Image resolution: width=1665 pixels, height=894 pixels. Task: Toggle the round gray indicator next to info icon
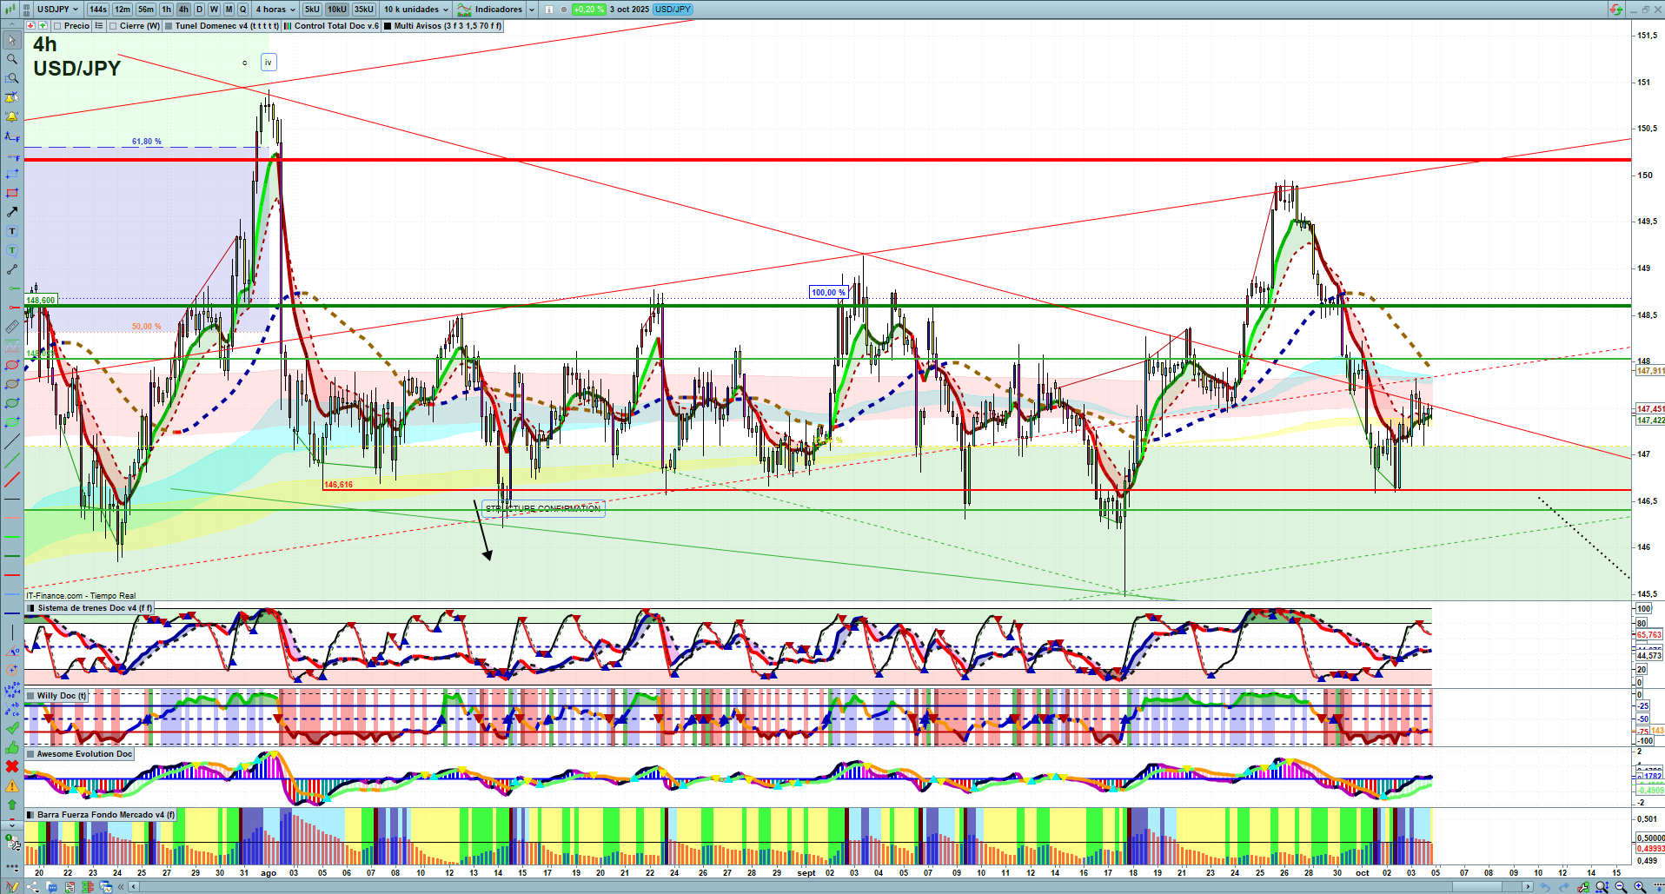click(x=564, y=10)
